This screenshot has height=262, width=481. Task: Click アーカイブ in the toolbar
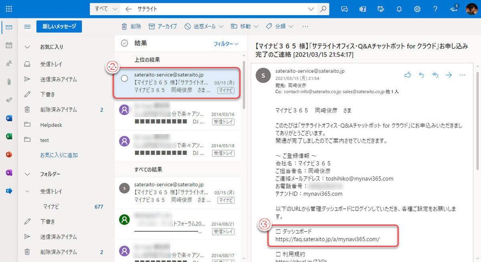(x=163, y=26)
